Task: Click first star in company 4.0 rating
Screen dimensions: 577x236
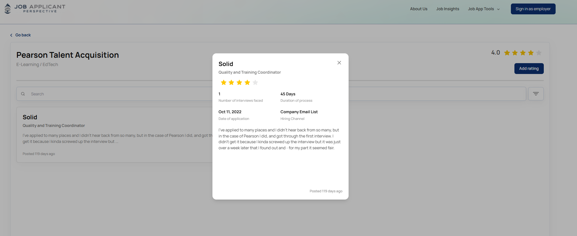Action: pos(507,53)
